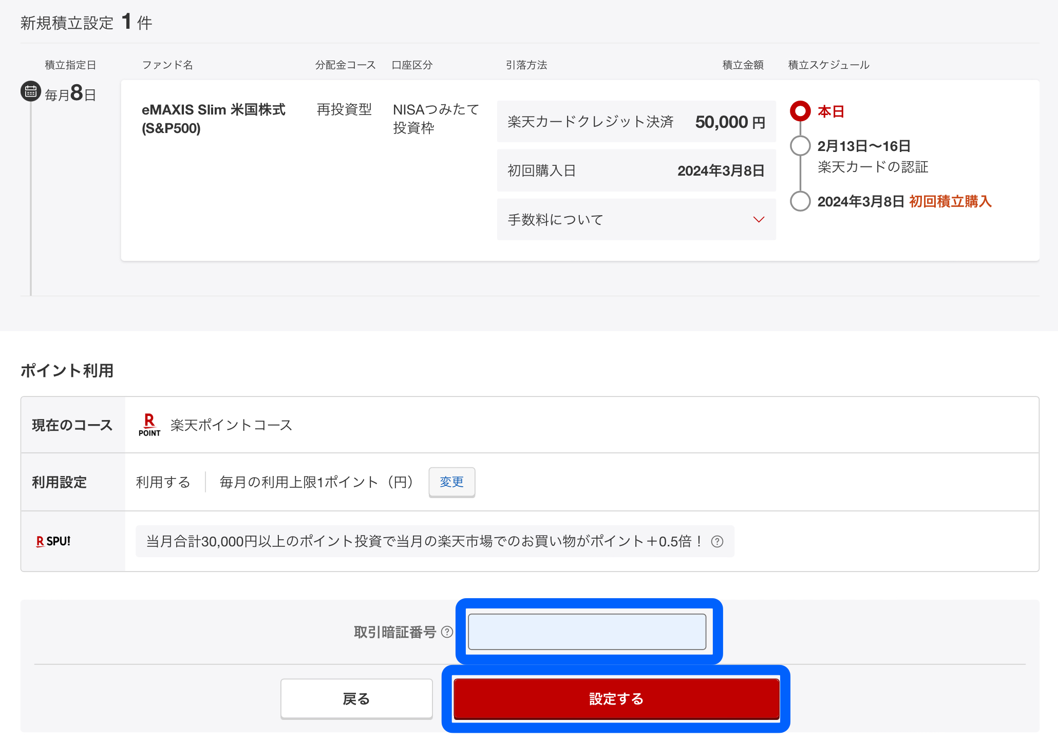The width and height of the screenshot is (1058, 742).
Task: Click the 戻る button
Action: point(356,699)
